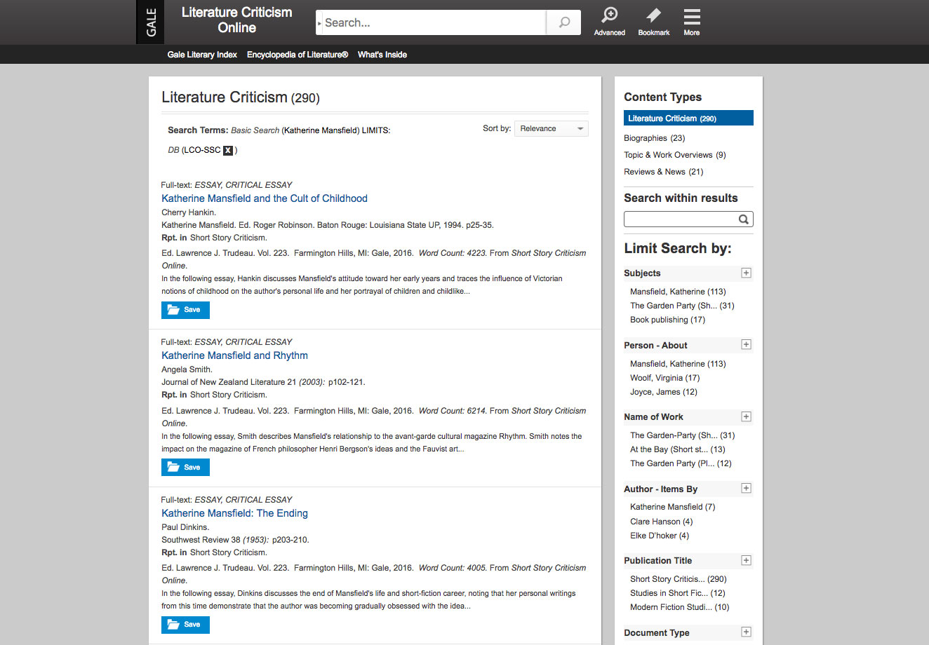The width and height of the screenshot is (929, 645).
Task: Click the GALE logo
Action: 151,22
